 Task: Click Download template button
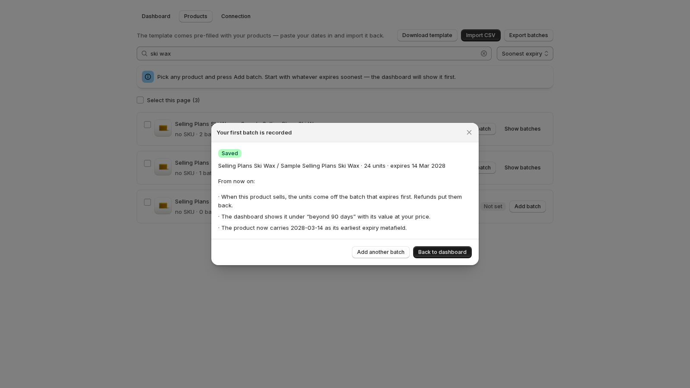[427, 35]
